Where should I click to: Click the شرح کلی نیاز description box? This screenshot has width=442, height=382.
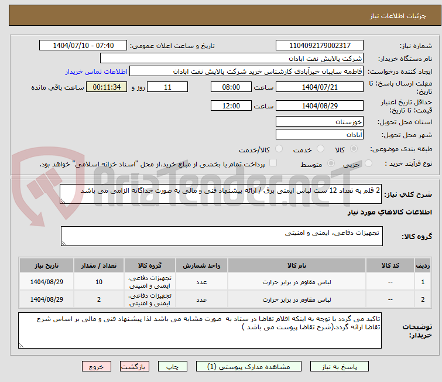click(x=221, y=194)
